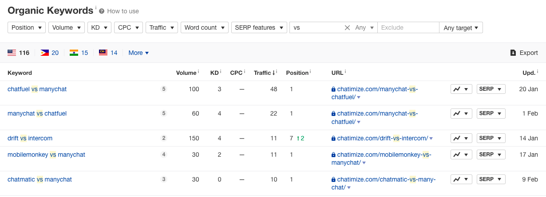This screenshot has height=197, width=546.
Task: Click the include keyword field containing vs
Action: pos(317,27)
